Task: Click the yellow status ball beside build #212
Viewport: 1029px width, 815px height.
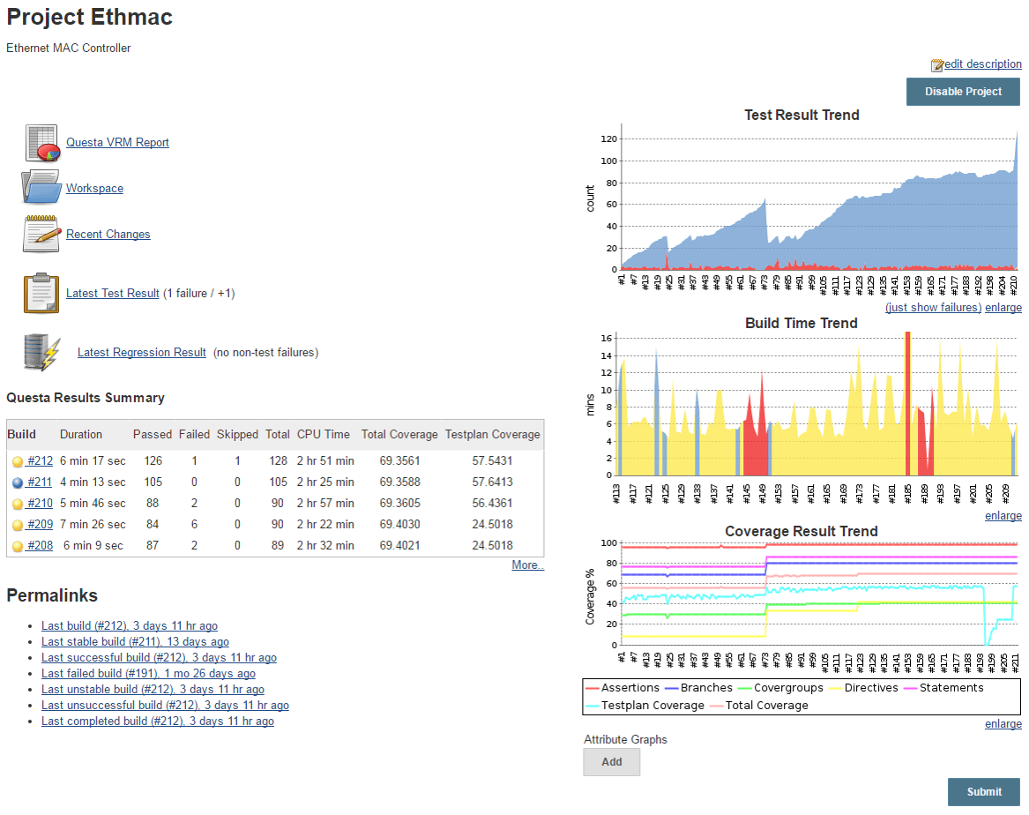Action: click(x=19, y=460)
